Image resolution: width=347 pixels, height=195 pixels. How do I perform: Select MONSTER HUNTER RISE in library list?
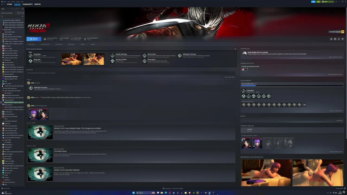pyautogui.click(x=11, y=56)
